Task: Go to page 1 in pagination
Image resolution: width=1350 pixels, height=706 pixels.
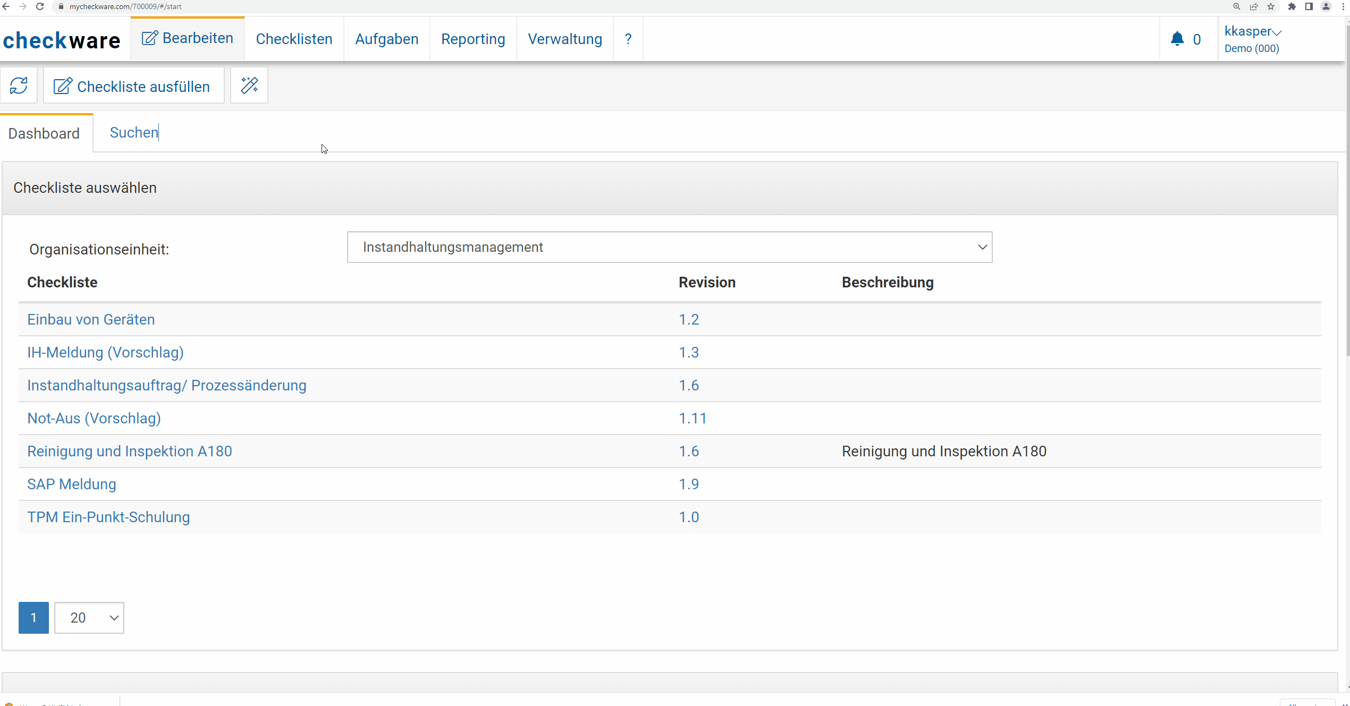Action: (33, 618)
